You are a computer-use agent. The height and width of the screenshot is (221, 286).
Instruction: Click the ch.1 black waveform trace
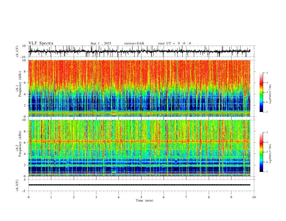[139, 51]
